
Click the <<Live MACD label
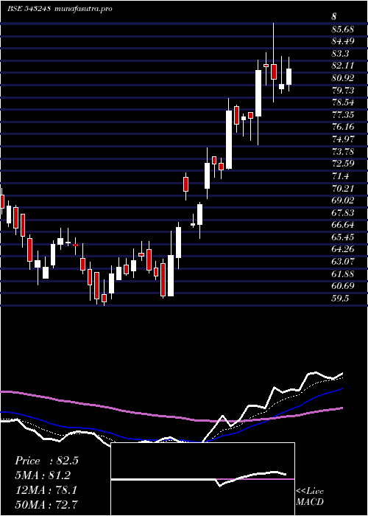[310, 497]
